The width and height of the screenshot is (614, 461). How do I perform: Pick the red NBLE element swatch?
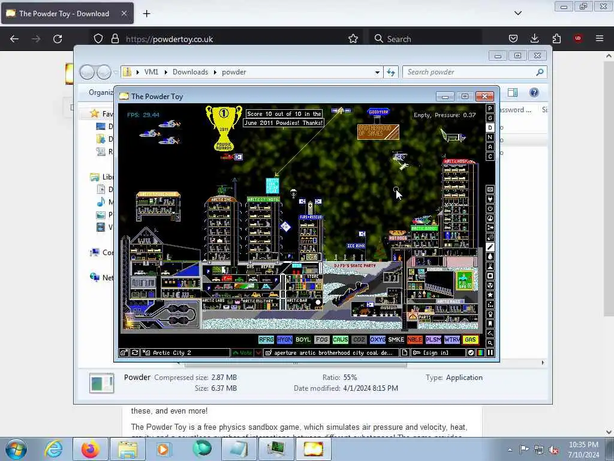415,340
